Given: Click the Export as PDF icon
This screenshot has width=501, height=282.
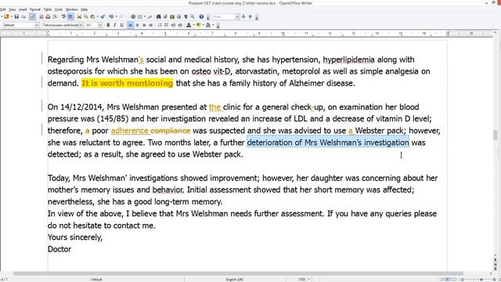Looking at the screenshot, I should pos(41,16).
